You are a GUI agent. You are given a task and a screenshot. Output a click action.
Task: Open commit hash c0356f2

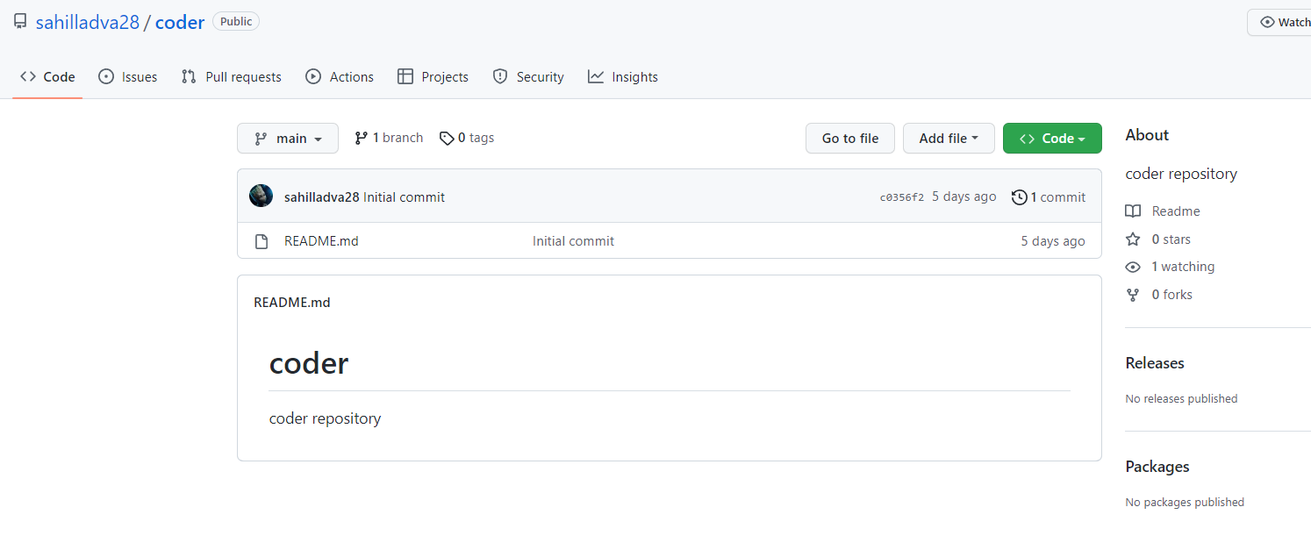[902, 197]
